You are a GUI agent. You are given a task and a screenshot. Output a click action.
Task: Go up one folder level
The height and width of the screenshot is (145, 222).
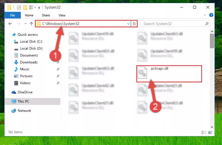[31, 24]
